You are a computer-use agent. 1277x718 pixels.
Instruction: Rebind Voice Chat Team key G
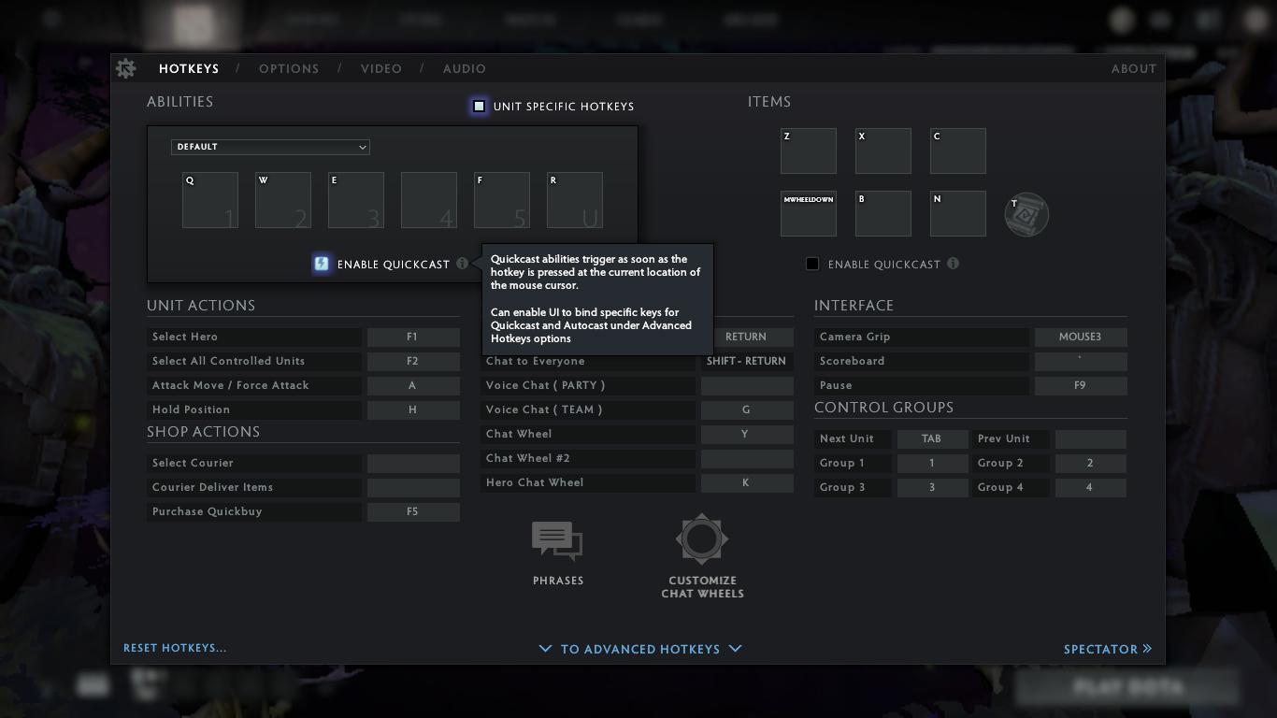(747, 409)
